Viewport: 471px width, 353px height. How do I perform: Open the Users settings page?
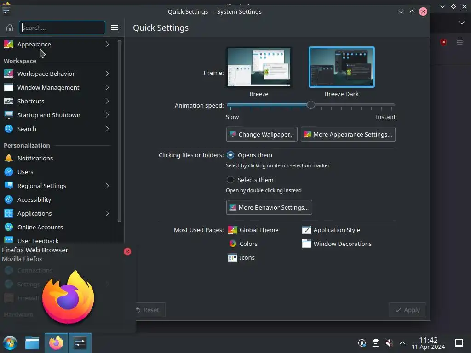[57, 172]
